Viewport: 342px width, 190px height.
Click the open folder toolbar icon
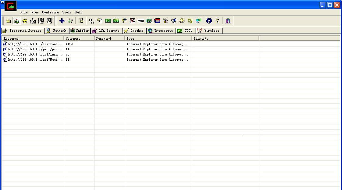(x=8, y=21)
